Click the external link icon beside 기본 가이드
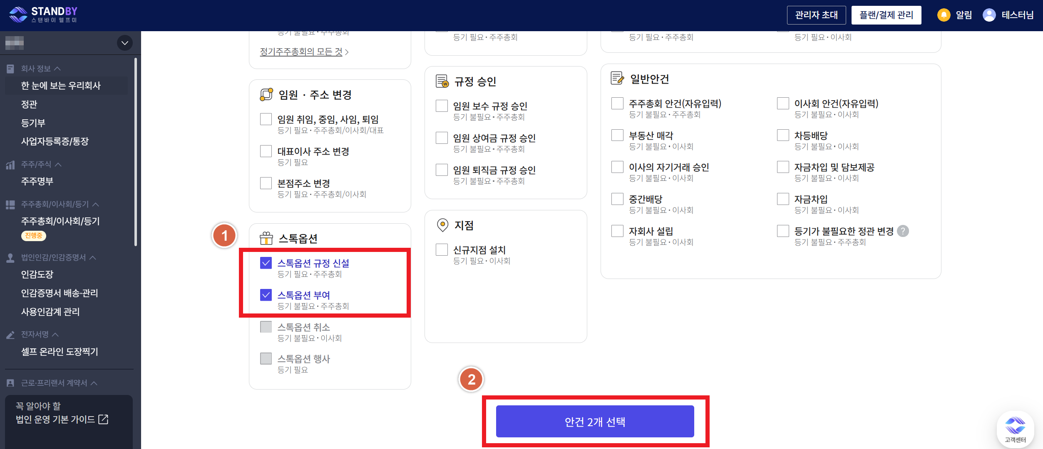 click(103, 419)
